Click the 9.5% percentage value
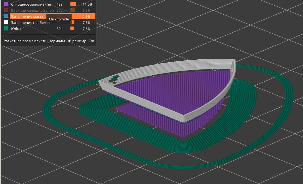 pyautogui.click(x=87, y=10)
